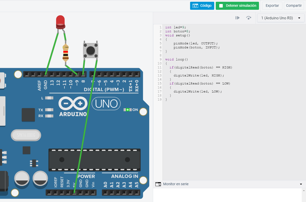
Task: Click analog pin A5 socket
Action: click(x=137, y=192)
